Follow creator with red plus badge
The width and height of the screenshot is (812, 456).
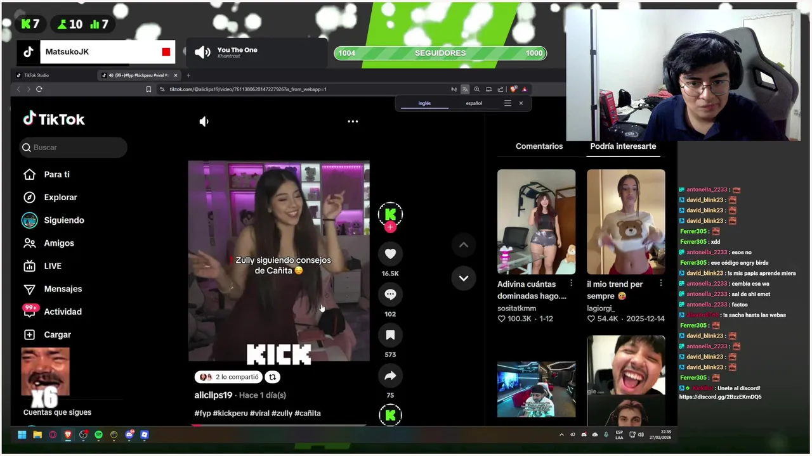390,227
